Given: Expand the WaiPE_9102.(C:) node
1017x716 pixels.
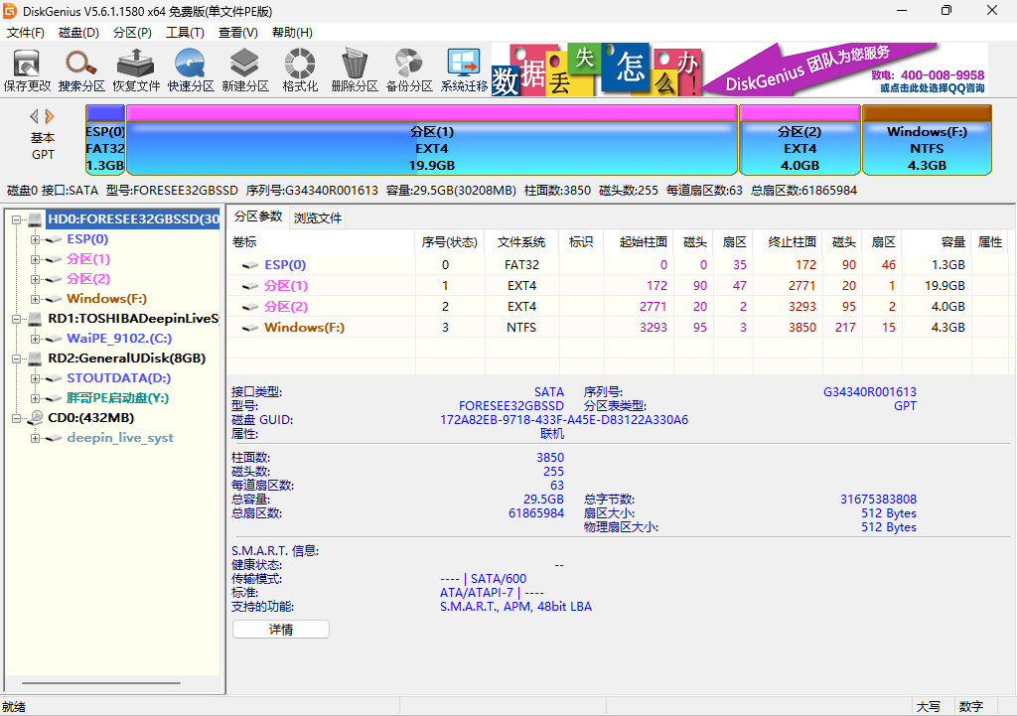Looking at the screenshot, I should pos(35,339).
